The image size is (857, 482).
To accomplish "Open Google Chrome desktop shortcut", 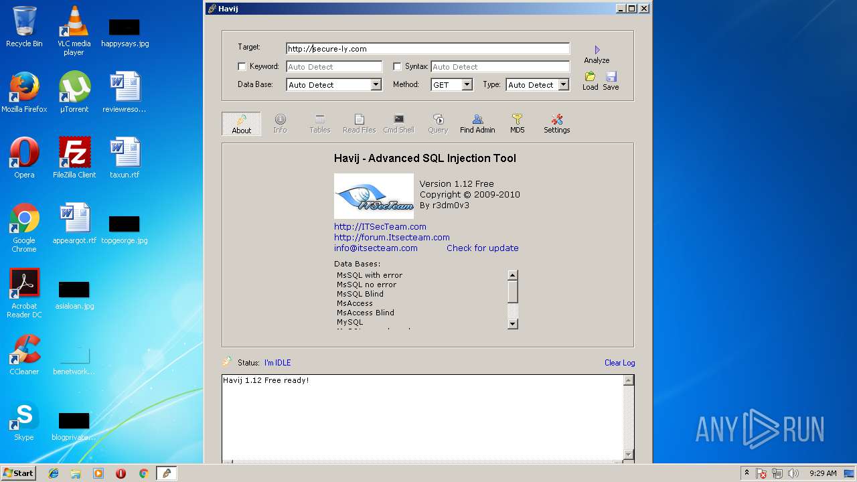I will point(24,228).
